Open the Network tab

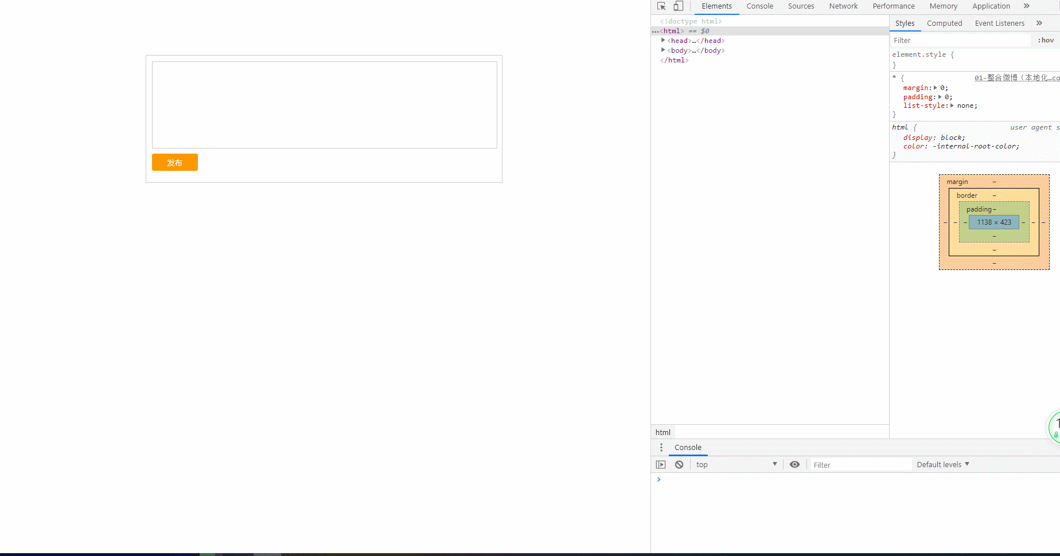843,6
